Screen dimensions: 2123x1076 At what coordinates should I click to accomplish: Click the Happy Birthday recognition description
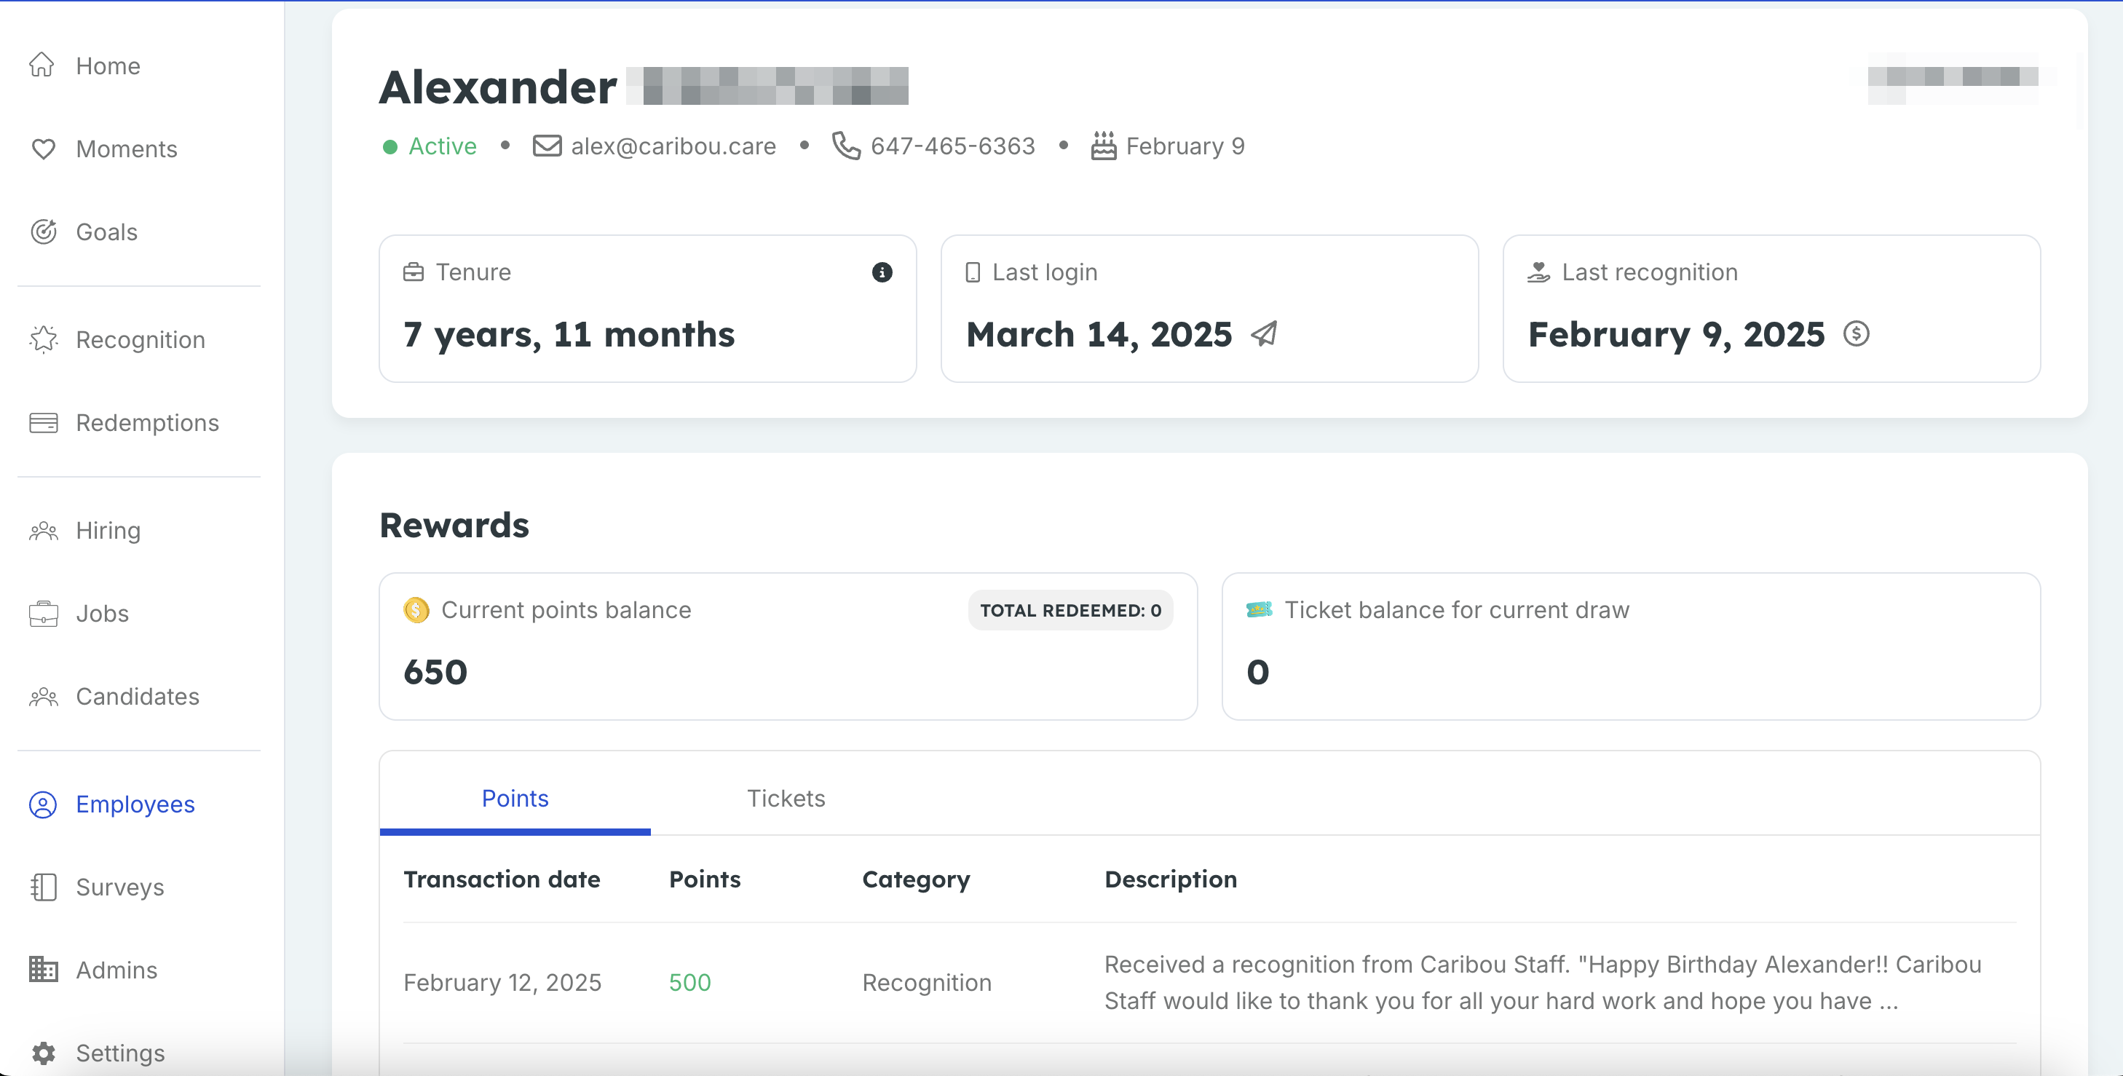(x=1543, y=982)
